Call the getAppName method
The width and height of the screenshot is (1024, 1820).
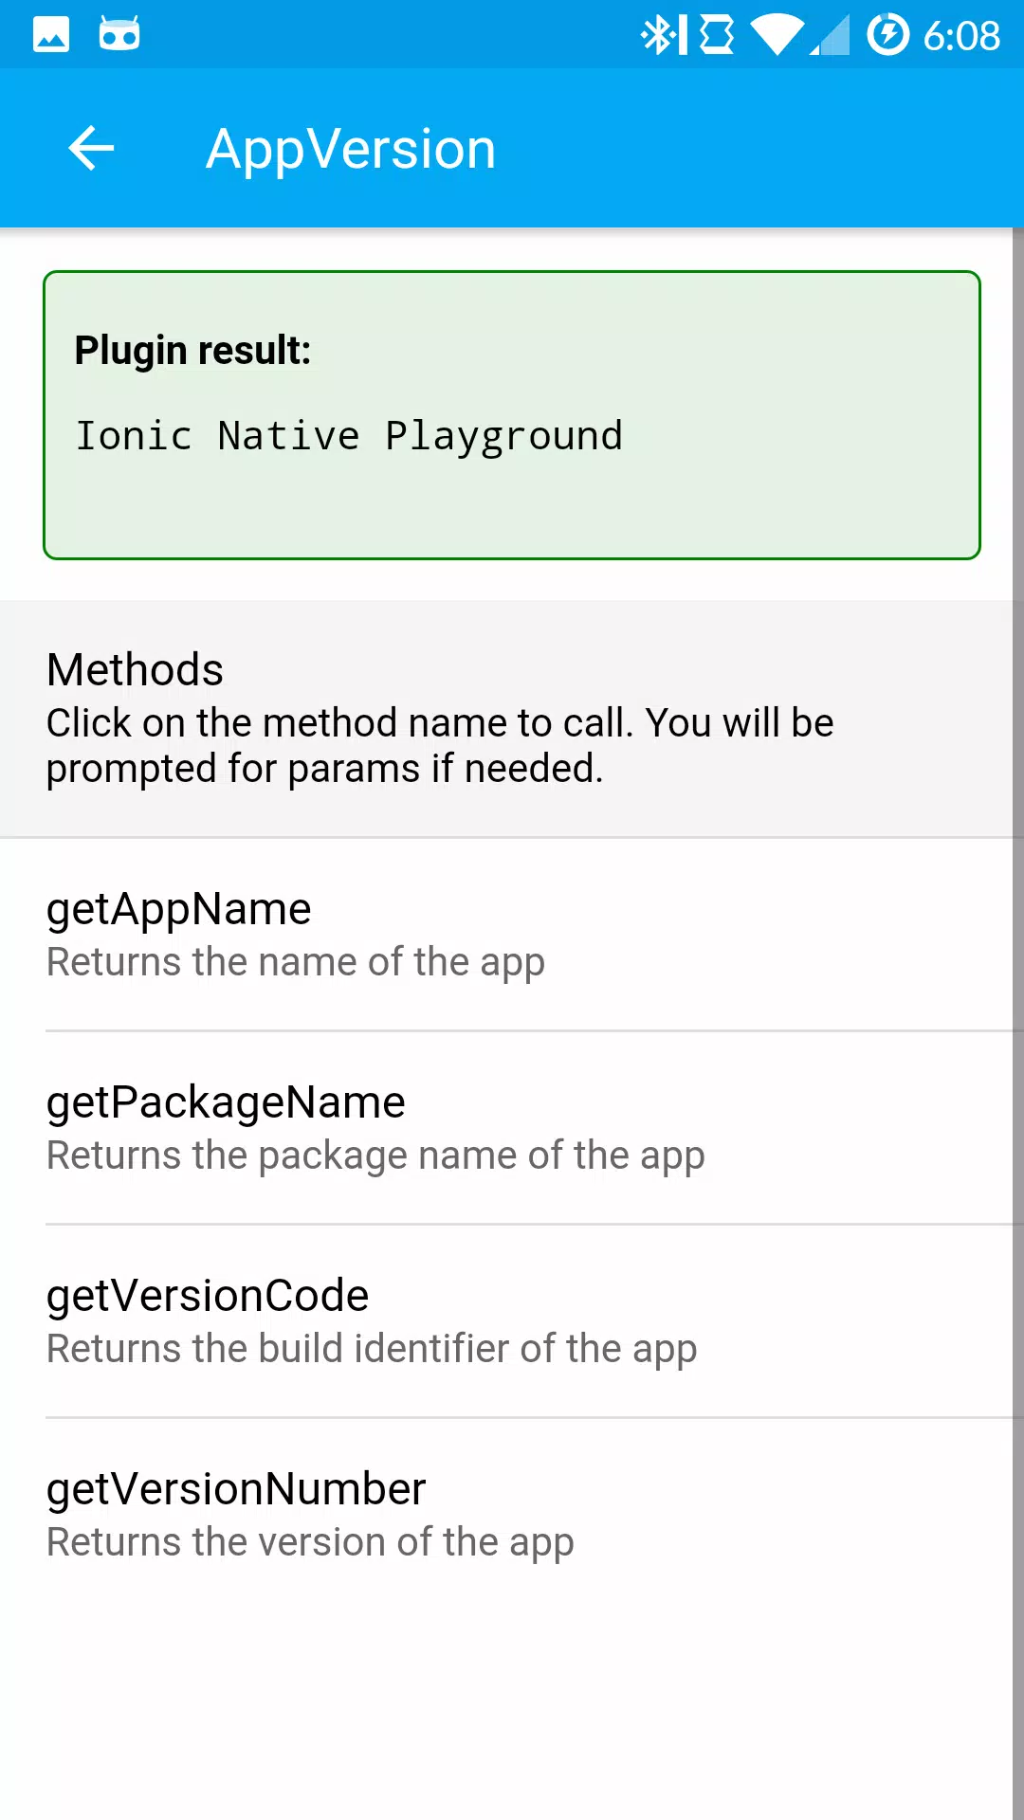pyautogui.click(x=512, y=934)
